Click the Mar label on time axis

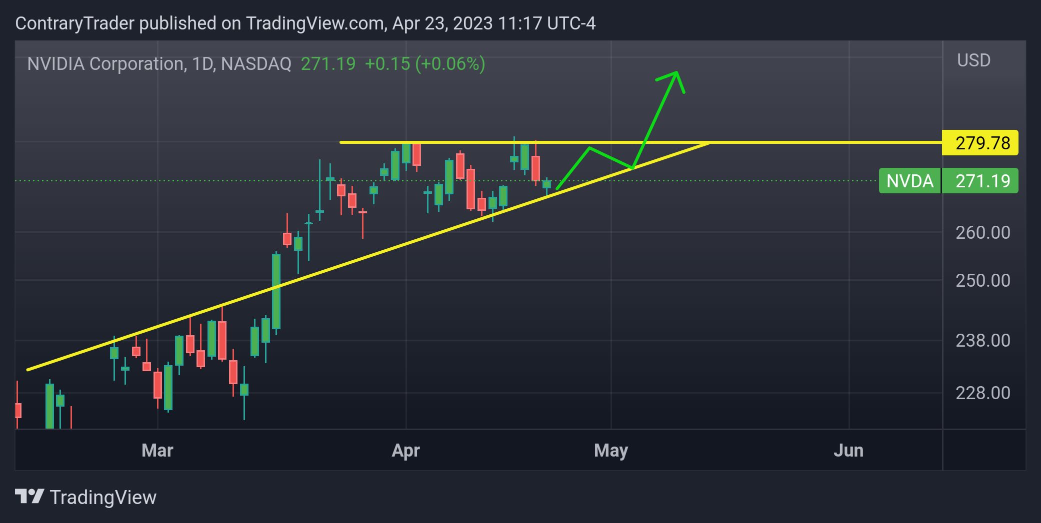(x=157, y=451)
